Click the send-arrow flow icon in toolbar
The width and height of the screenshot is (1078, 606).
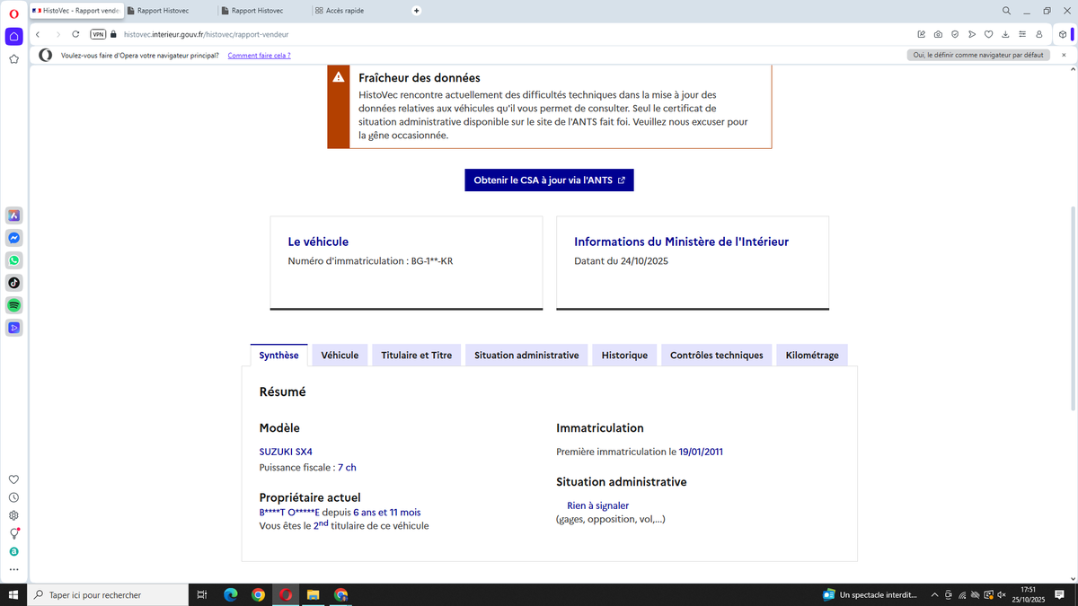972,34
